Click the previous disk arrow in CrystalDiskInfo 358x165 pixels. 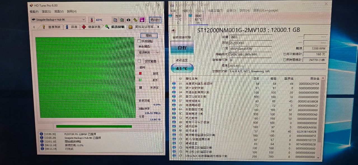pyautogui.click(x=173, y=30)
